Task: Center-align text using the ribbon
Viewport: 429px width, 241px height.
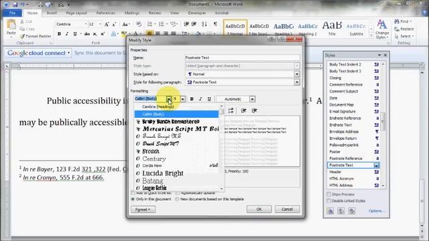Action: [158, 33]
